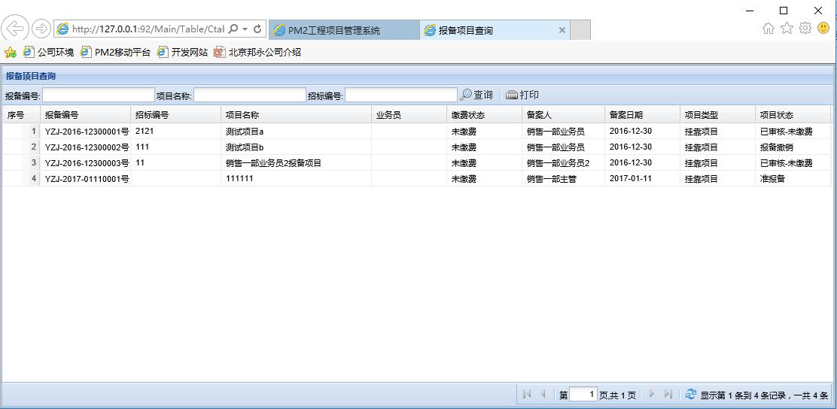The width and height of the screenshot is (837, 409).
Task: Open the browser home page icon
Action: pos(768,28)
